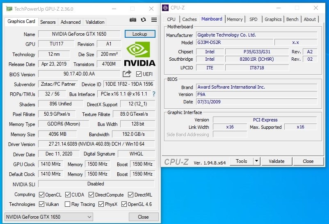The width and height of the screenshot is (329, 224).
Task: Click the Manufacturer Gigabyte Technology text
Action: coord(226,35)
